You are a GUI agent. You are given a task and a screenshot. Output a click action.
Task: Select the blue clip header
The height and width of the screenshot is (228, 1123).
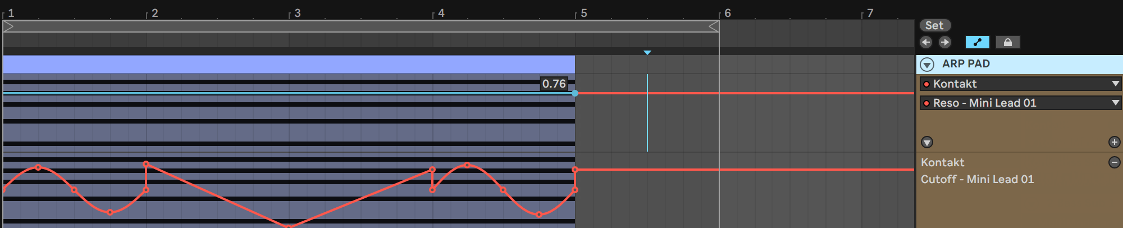(289, 64)
